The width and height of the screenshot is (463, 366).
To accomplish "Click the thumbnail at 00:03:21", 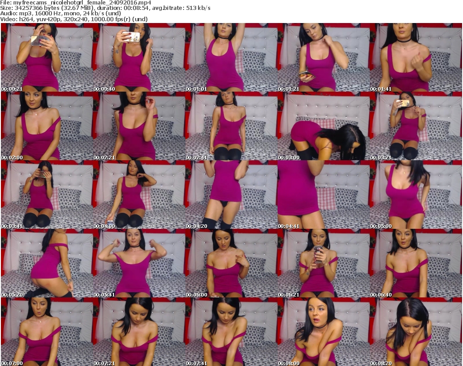I will click(416, 126).
